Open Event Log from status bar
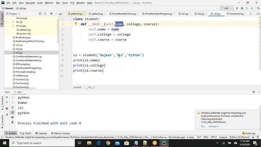This screenshot has height=147, width=261. [249, 134]
